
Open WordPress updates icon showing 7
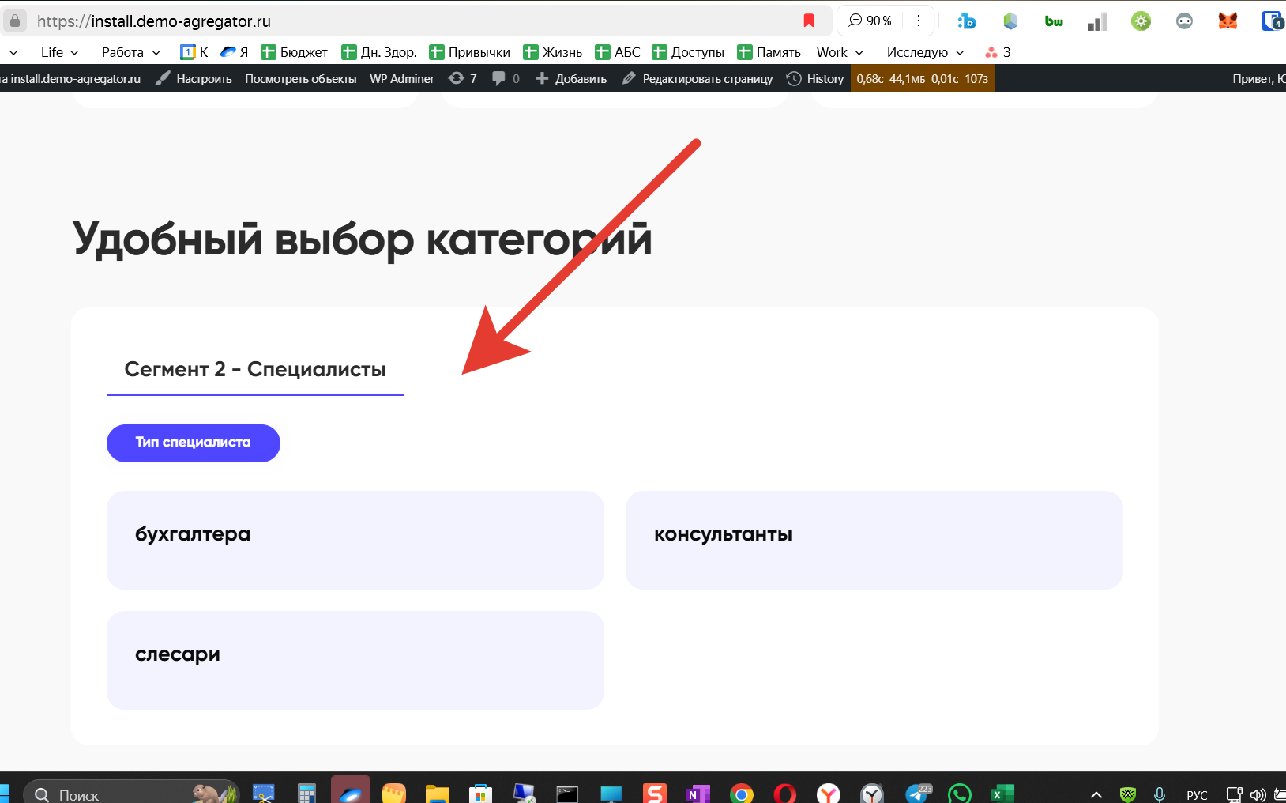click(462, 78)
